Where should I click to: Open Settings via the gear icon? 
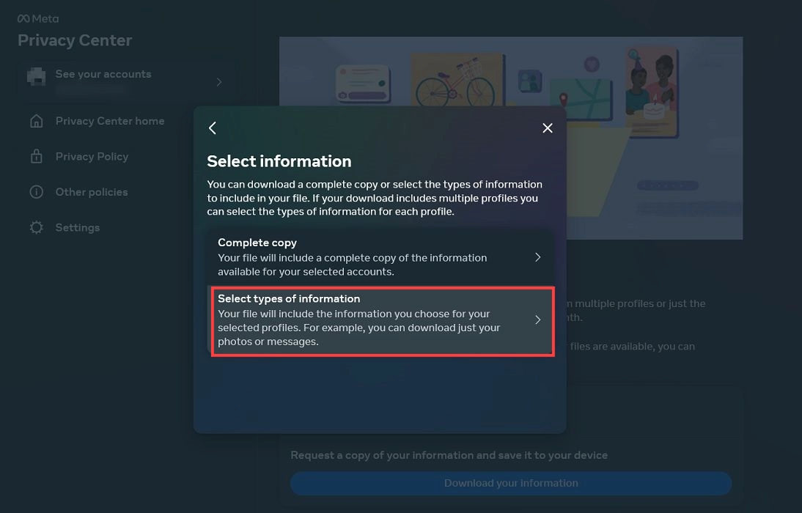pos(36,227)
